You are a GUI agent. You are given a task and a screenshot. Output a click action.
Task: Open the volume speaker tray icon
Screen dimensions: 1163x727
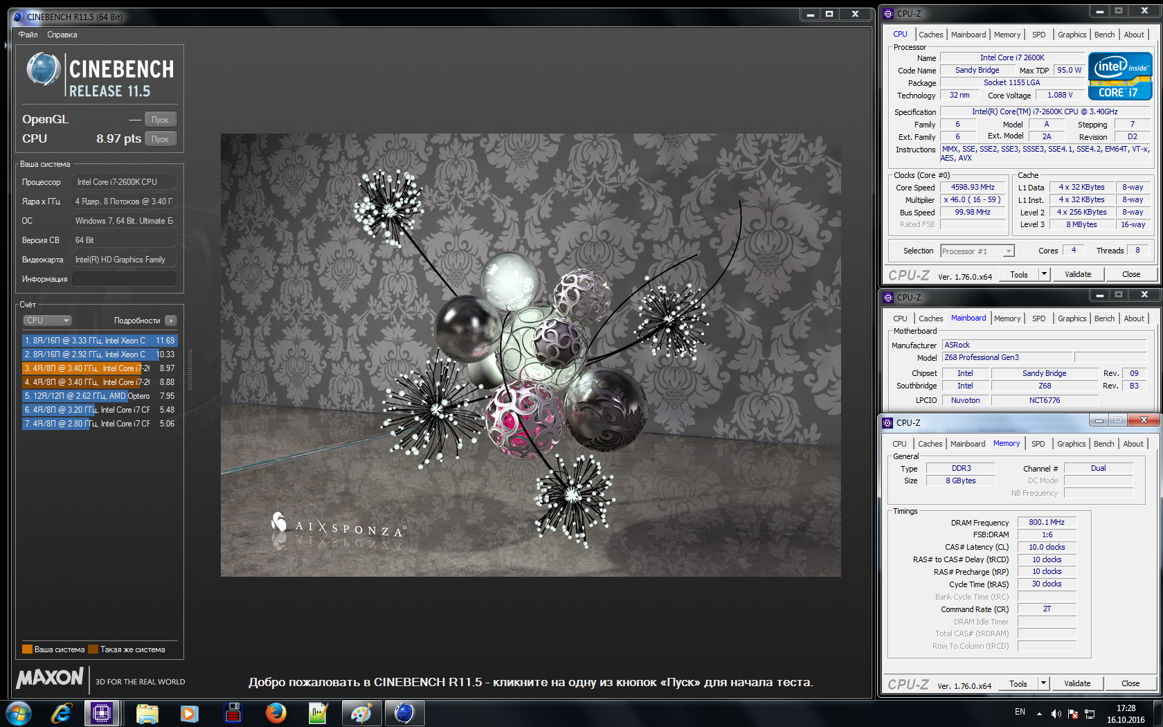1056,713
